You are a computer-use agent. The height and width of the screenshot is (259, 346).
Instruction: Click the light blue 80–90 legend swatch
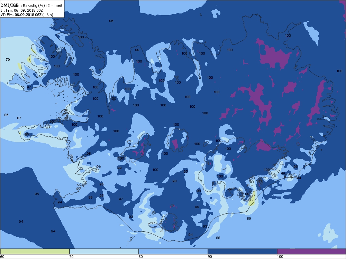pos(173,251)
